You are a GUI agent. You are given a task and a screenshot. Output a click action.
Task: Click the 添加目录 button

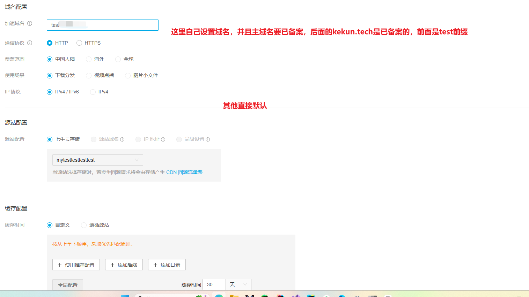167,265
